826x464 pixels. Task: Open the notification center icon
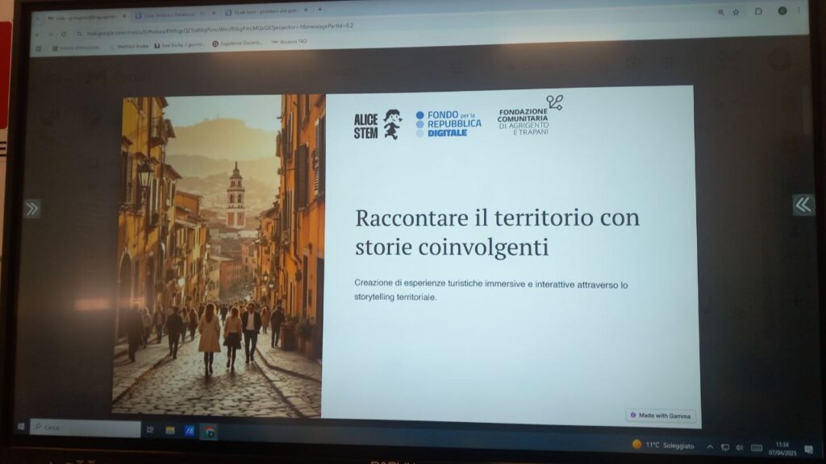[x=808, y=448]
